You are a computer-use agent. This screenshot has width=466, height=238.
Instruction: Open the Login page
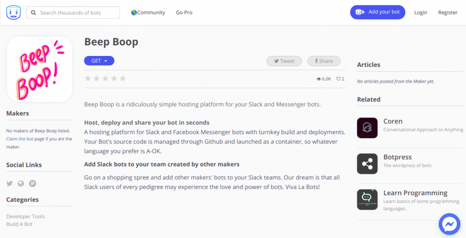(420, 12)
